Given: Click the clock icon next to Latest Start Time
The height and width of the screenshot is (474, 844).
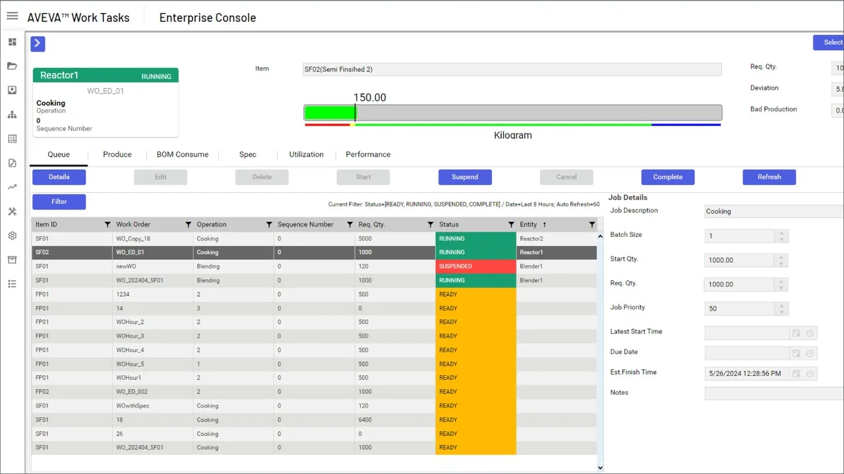Looking at the screenshot, I should (810, 332).
